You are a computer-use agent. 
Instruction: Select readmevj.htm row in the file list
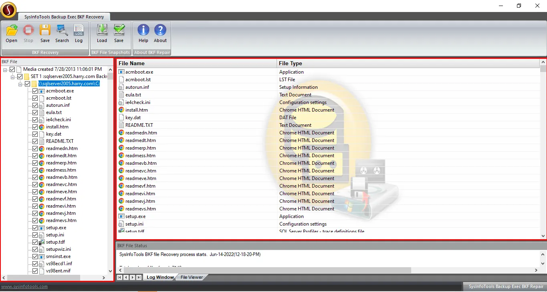pos(329,201)
